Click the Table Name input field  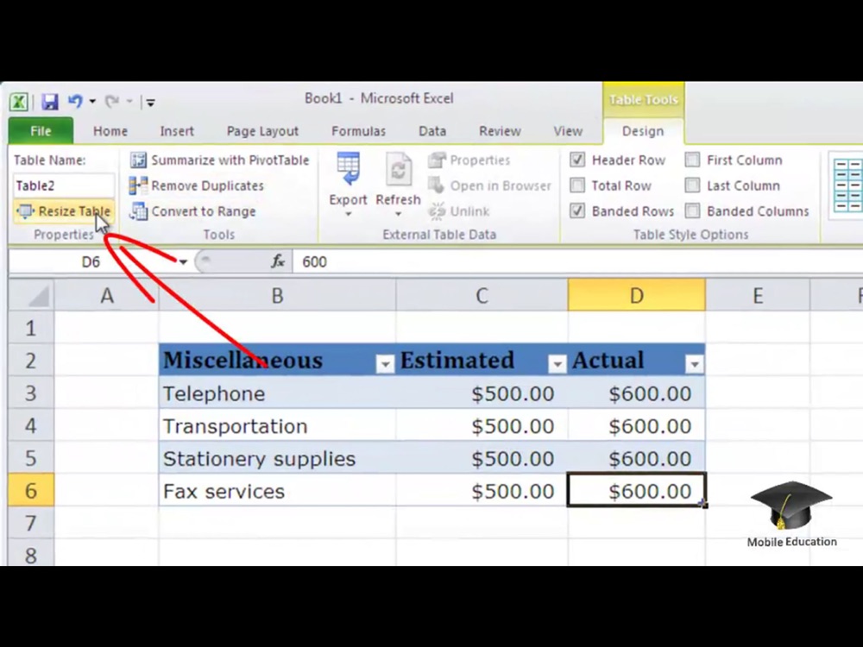pyautogui.click(x=63, y=185)
